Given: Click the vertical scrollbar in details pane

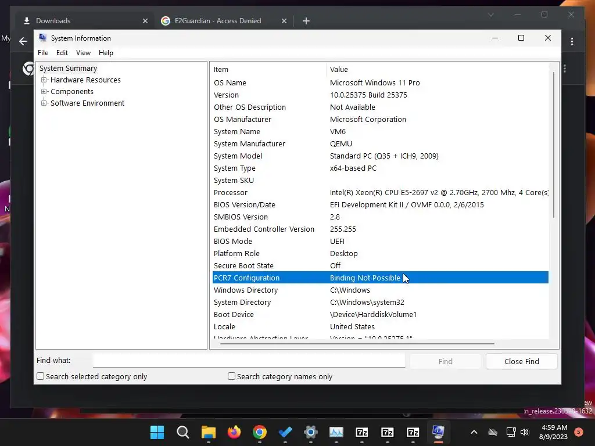Looking at the screenshot, I should click(x=554, y=144).
